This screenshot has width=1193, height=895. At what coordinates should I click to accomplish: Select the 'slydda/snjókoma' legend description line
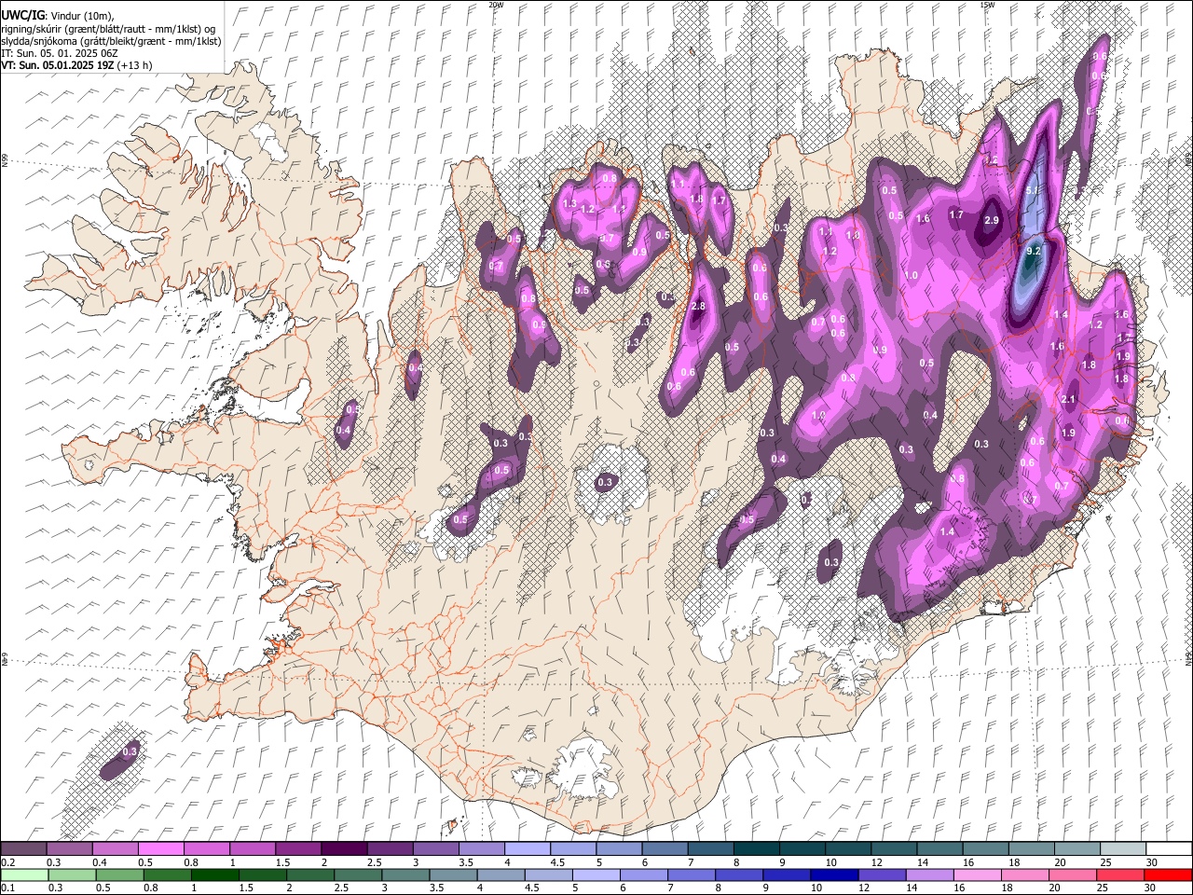111,41
